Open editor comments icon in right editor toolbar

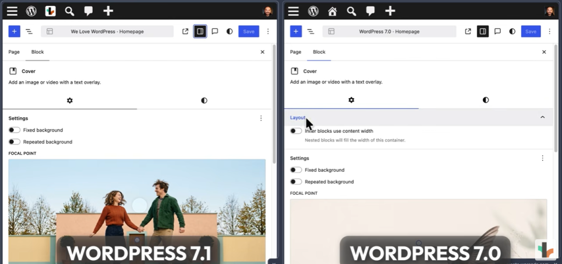click(497, 31)
